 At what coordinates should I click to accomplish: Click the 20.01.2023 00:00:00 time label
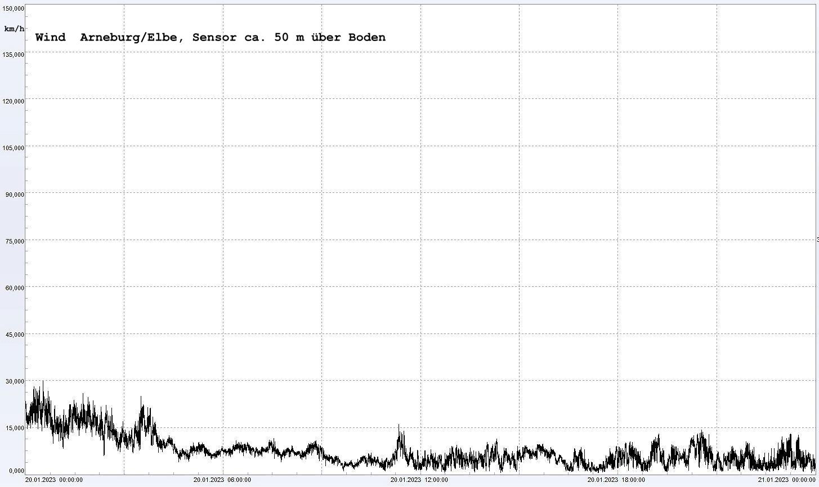[54, 480]
